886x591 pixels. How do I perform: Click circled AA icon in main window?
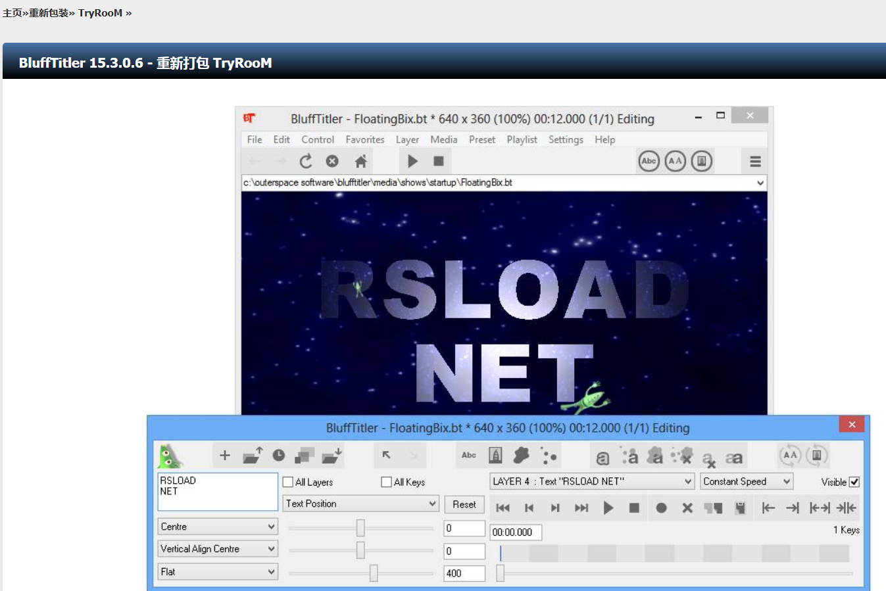click(675, 161)
